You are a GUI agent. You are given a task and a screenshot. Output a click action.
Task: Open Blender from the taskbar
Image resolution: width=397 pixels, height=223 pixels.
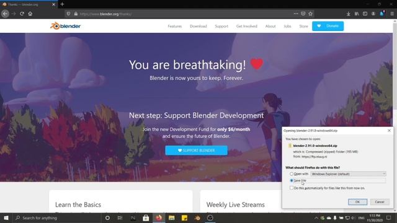point(197,217)
